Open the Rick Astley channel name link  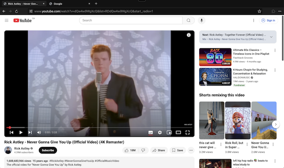pos(22,148)
